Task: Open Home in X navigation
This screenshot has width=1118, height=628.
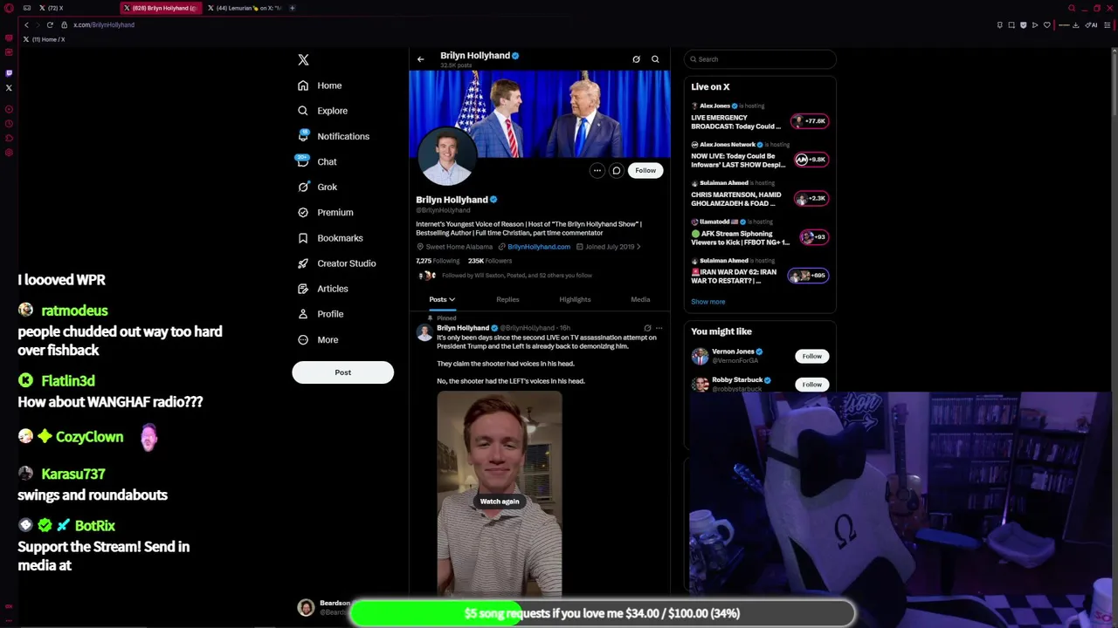Action: pyautogui.click(x=320, y=85)
